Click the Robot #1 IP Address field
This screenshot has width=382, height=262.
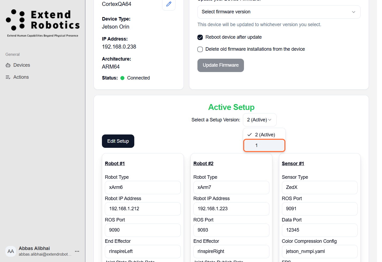click(x=143, y=209)
